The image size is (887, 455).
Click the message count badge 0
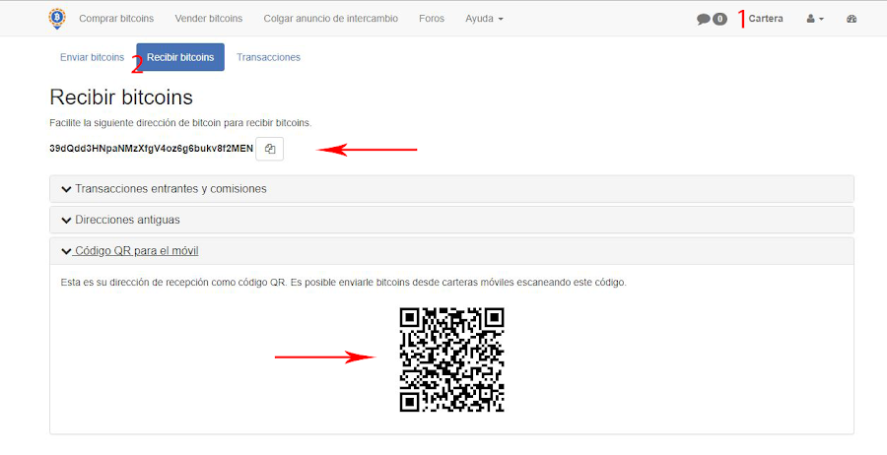tap(719, 20)
